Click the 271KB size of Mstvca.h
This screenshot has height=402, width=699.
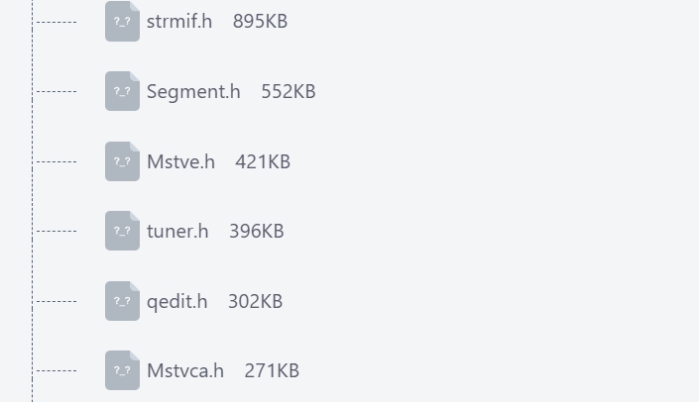pyautogui.click(x=272, y=371)
